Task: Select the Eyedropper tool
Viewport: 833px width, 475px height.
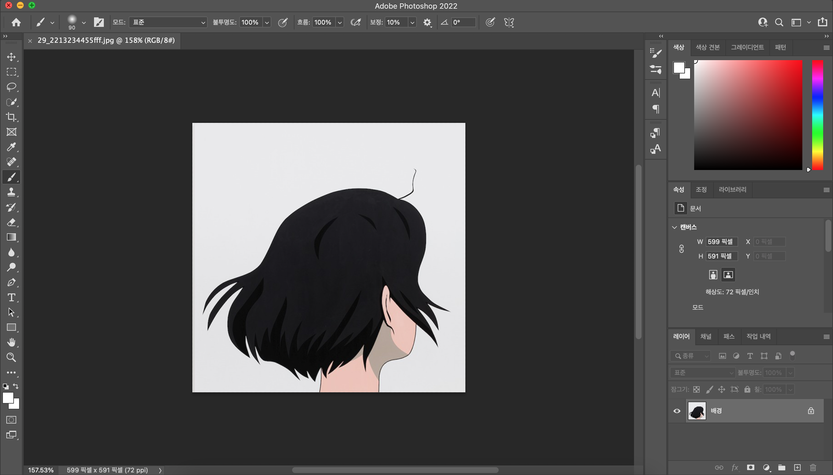Action: tap(11, 147)
